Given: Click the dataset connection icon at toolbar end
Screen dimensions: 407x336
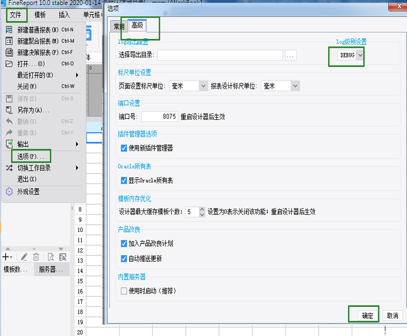Looking at the screenshot, I should coord(63,257).
